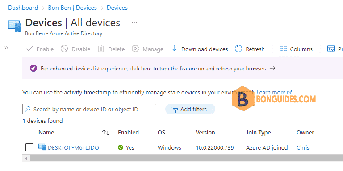
Task: Click the Devices blade icon beside title
Action: 14,26
